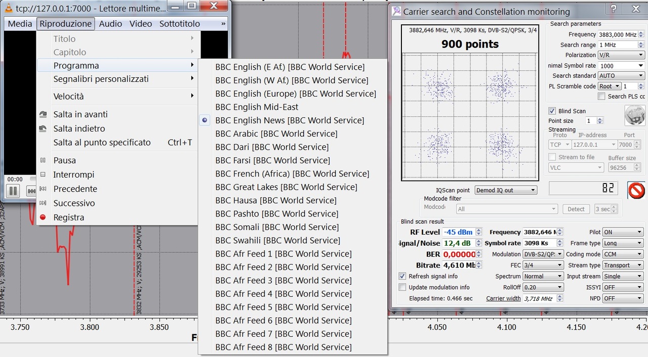This screenshot has width=648, height=357.
Task: Click Salta in avanti menu entry
Action: pos(117,114)
